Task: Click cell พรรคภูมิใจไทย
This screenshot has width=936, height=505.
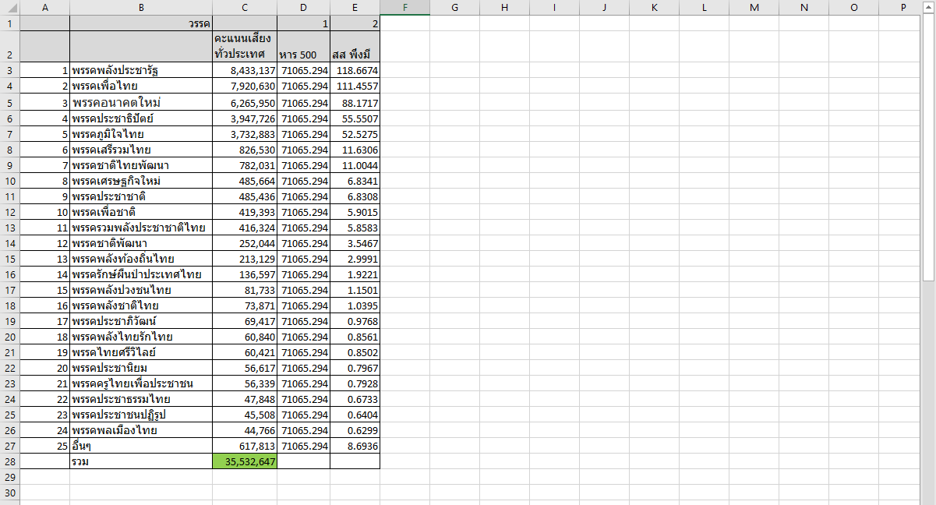Action: coord(141,133)
